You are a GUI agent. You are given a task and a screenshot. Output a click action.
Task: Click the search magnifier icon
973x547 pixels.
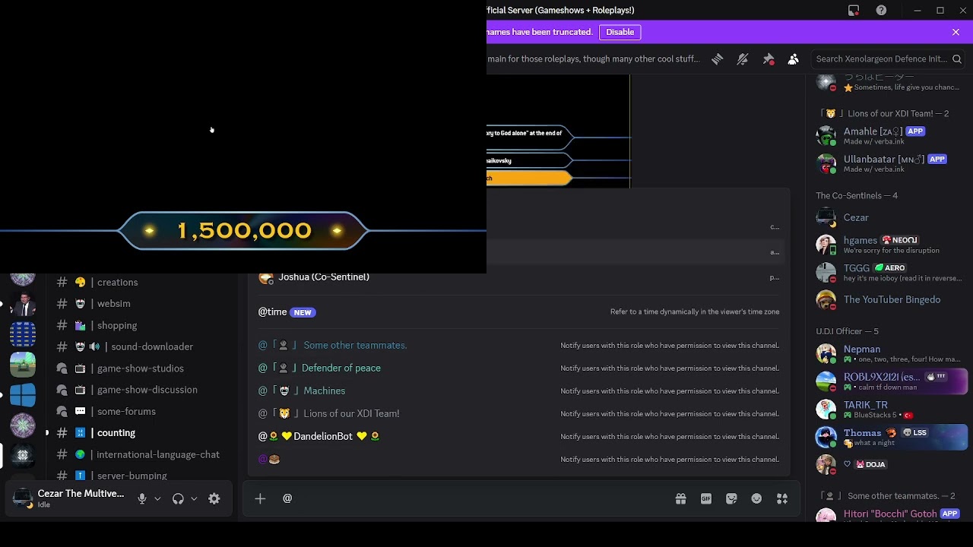pos(957,59)
